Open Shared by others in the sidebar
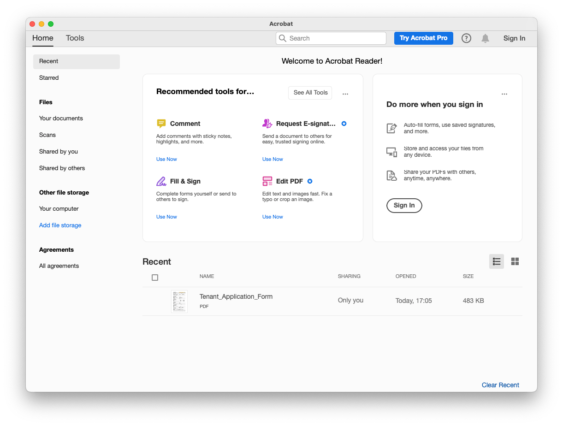The width and height of the screenshot is (563, 426). pos(62,168)
